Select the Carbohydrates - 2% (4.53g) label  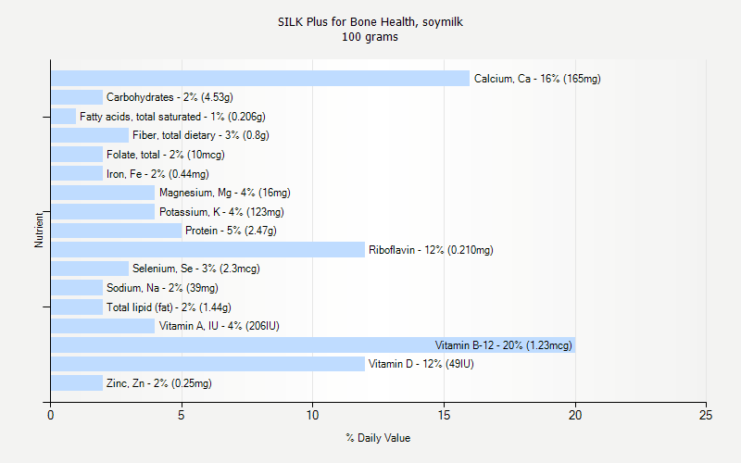[170, 97]
